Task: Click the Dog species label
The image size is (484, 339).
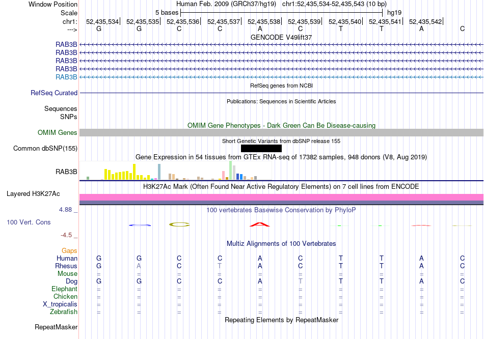Action: click(72, 281)
